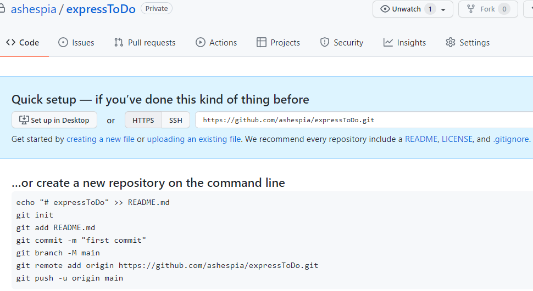Click the 'create a new repository' heading
This screenshot has width=533, height=291.
pos(148,183)
